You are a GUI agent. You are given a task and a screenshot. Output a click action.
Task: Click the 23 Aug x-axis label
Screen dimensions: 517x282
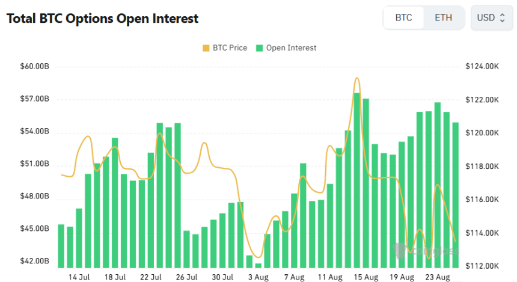pyautogui.click(x=437, y=277)
